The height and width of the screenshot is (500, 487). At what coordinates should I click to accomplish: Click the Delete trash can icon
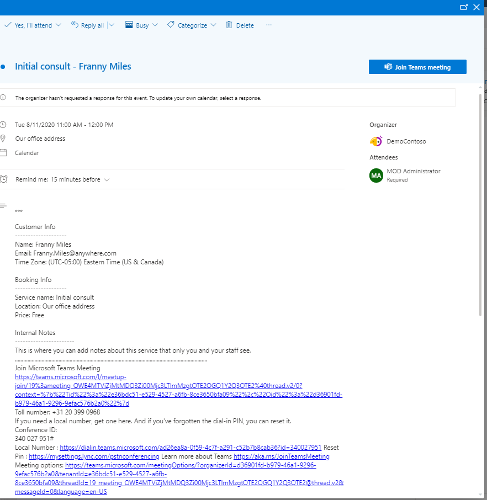click(229, 24)
